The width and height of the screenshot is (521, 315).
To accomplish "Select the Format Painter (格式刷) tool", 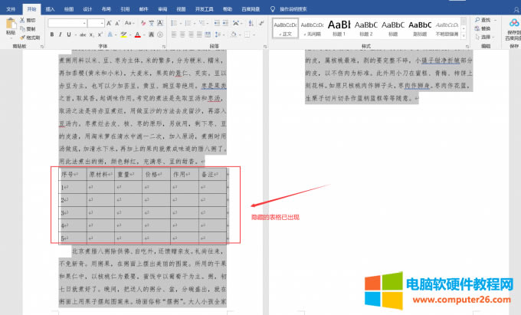I will tap(23, 36).
